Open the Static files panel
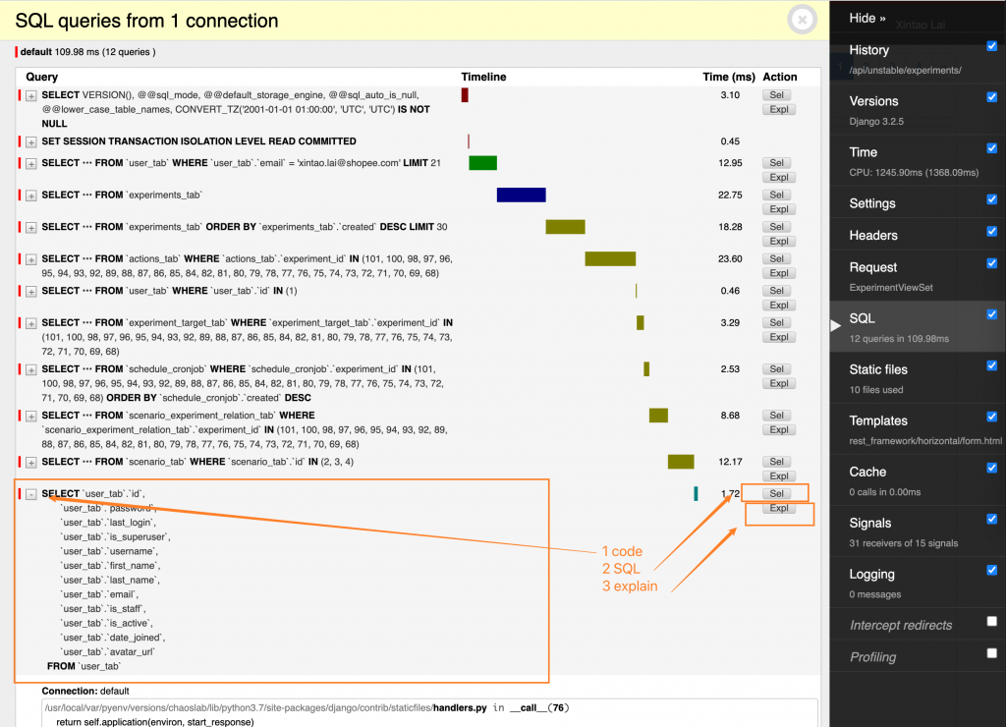 [877, 369]
